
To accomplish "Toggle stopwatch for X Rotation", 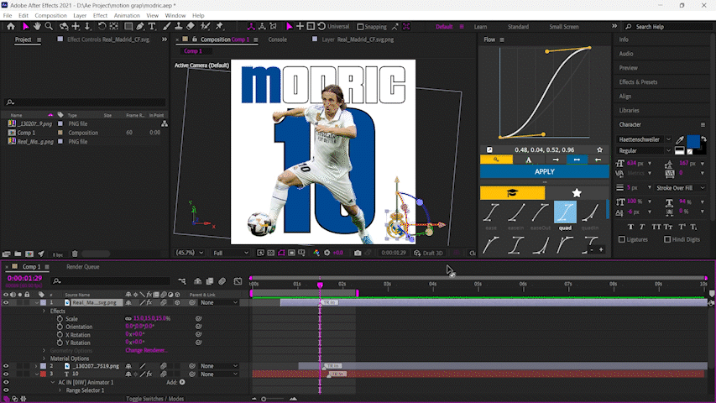I will click(60, 335).
